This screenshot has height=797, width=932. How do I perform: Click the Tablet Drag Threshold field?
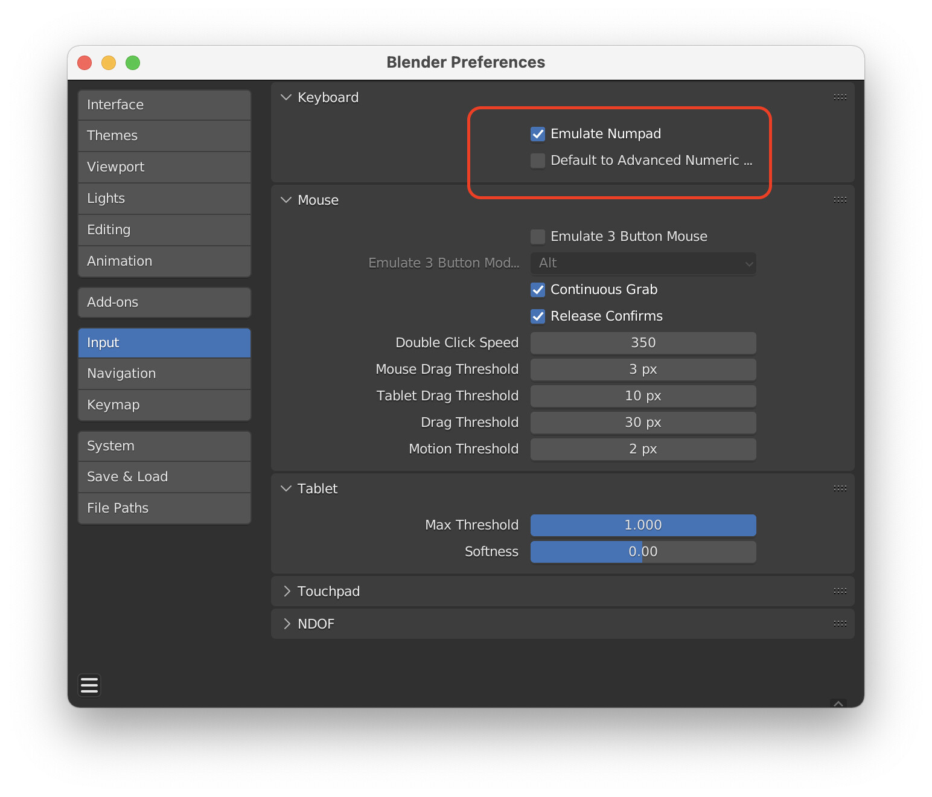coord(643,396)
